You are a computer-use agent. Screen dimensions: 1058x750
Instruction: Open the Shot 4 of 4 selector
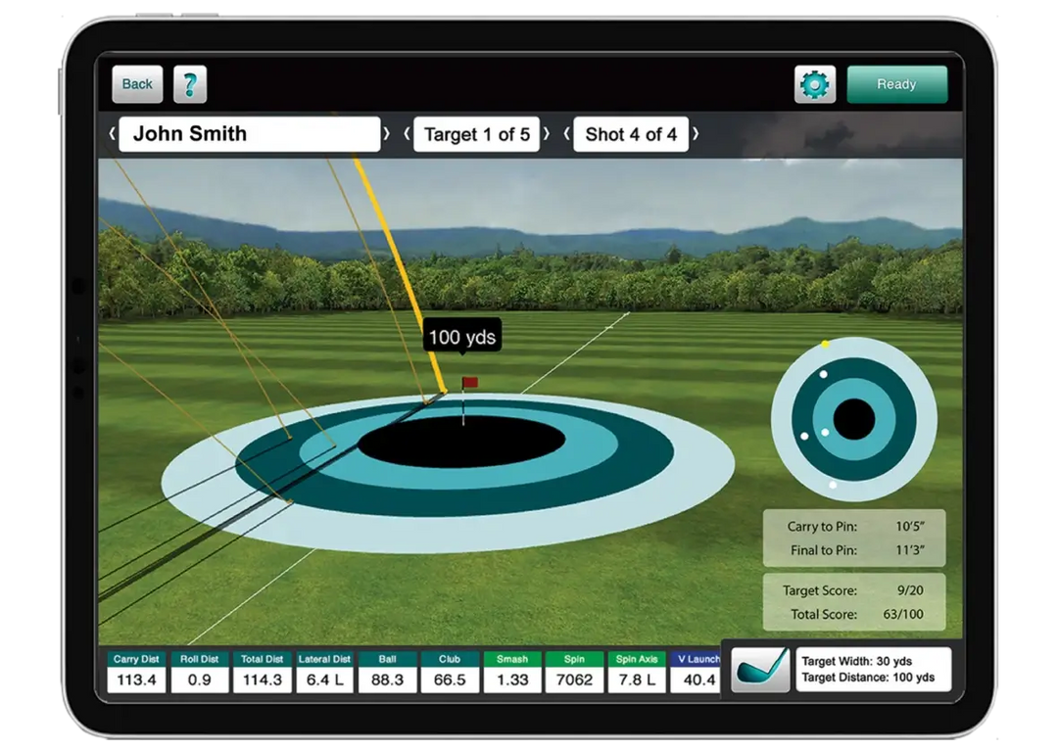[x=631, y=134]
